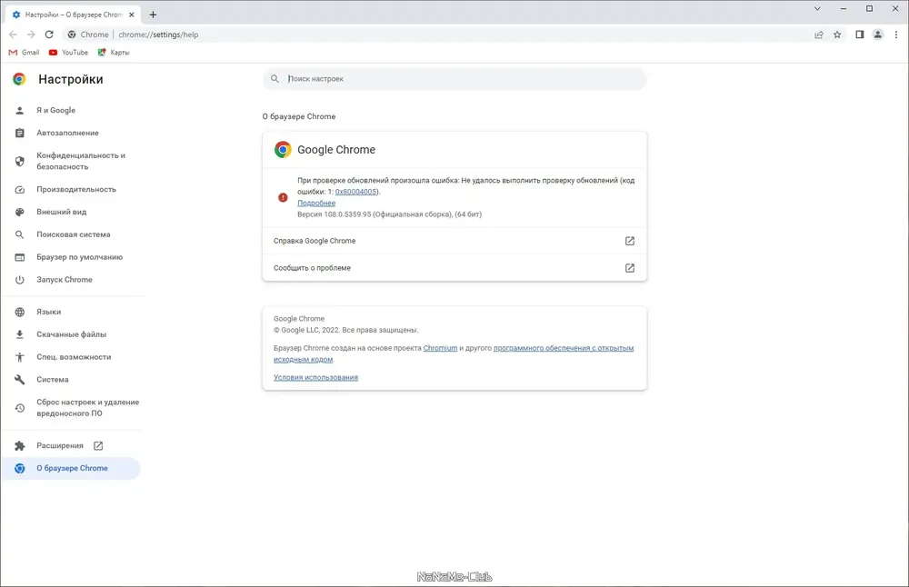909x587 pixels.
Task: Open Система settings section
Action: pos(71,380)
